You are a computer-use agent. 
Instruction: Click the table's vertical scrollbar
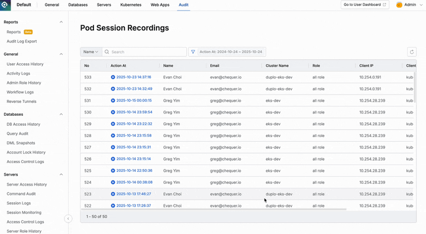(x=415, y=87)
